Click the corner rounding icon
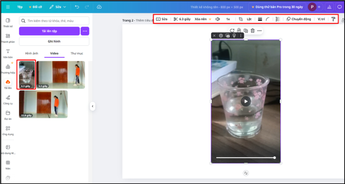345x184 pixels. click(x=268, y=19)
